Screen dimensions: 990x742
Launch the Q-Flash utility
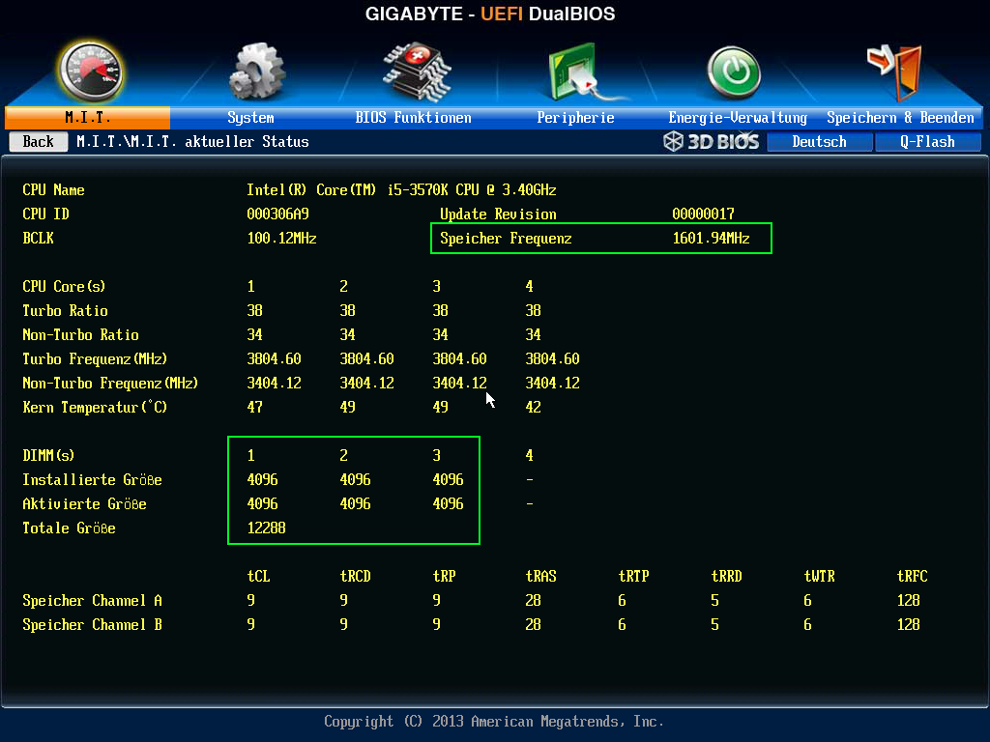pos(927,142)
